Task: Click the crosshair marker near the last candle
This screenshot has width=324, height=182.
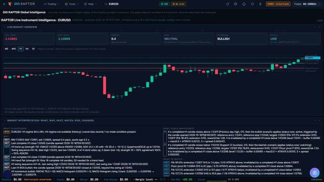Action: [303, 59]
